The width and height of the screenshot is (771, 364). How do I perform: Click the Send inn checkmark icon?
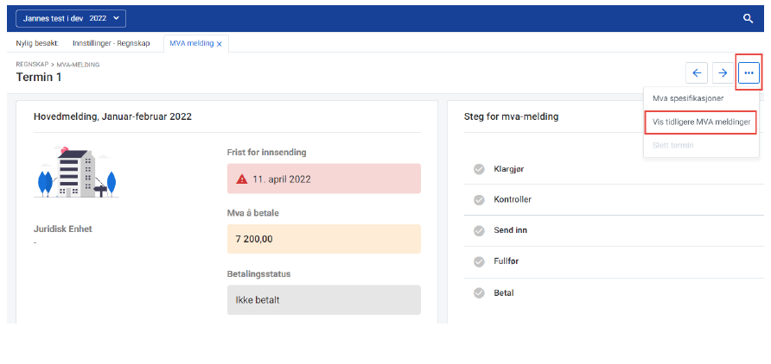(479, 231)
